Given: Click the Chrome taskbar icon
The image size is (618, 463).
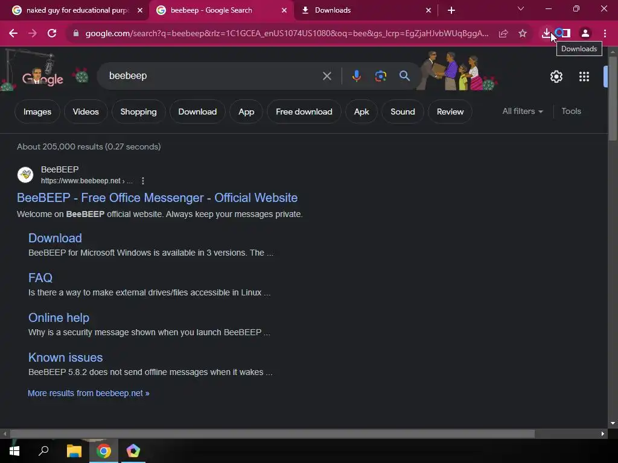Looking at the screenshot, I should (x=104, y=451).
